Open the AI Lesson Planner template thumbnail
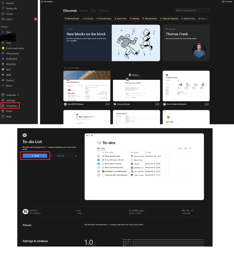 click(x=136, y=86)
